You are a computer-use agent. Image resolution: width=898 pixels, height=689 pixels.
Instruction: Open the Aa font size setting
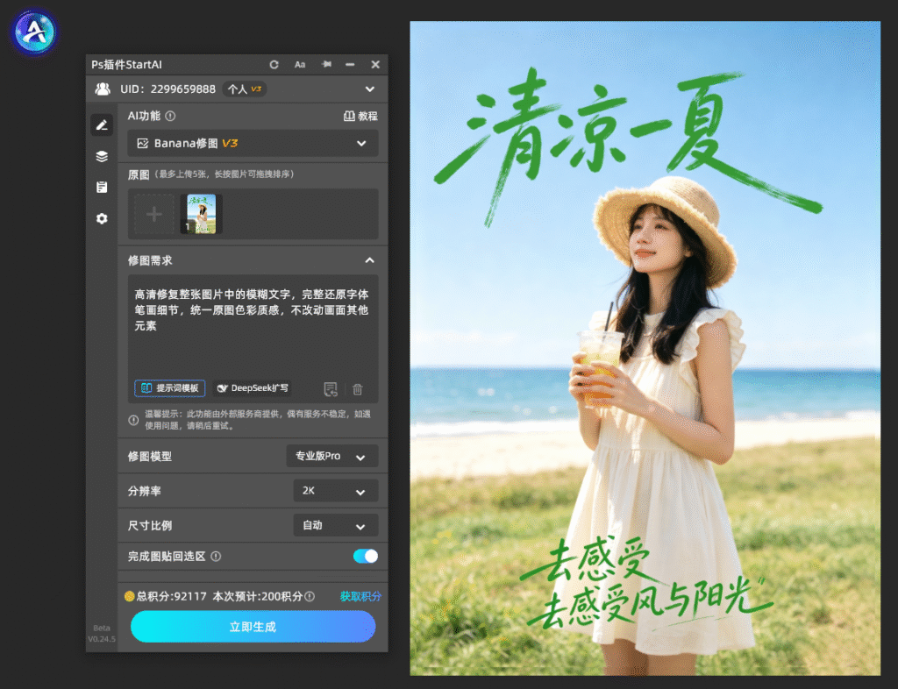click(300, 65)
